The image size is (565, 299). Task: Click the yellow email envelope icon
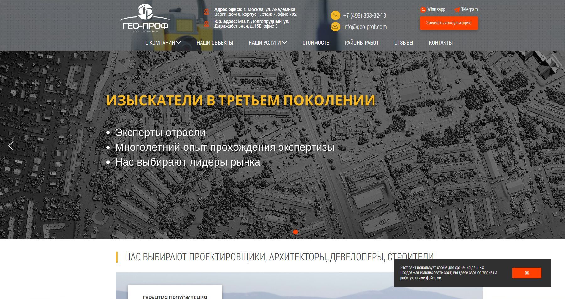(x=335, y=27)
